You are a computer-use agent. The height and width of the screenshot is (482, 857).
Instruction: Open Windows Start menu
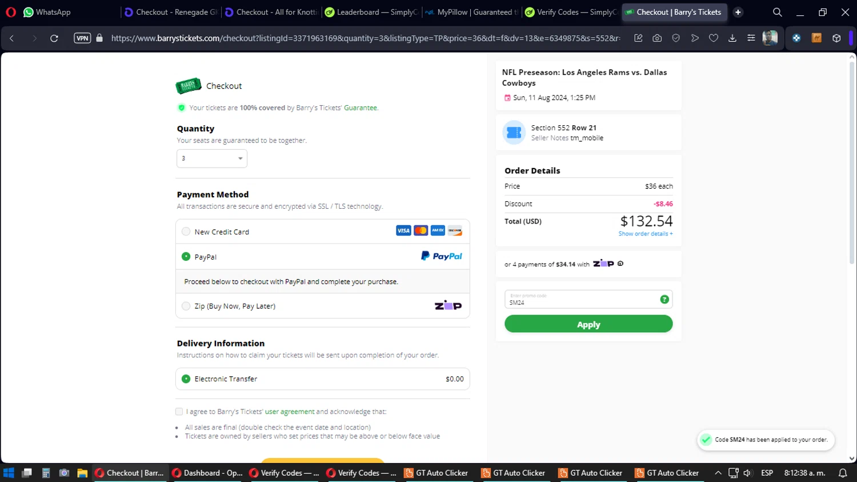tap(9, 473)
